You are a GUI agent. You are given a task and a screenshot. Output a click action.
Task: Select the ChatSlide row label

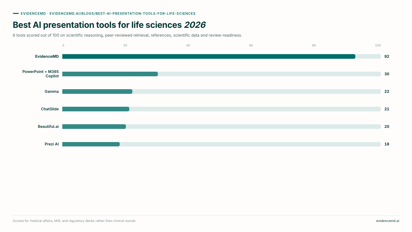(50, 109)
